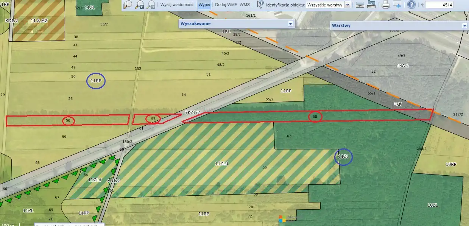Select the area measuring tool
Viewport: 469px width, 226px height.
tap(371, 5)
